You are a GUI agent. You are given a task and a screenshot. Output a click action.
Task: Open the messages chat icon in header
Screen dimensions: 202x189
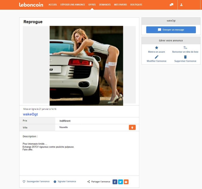(x=171, y=5)
